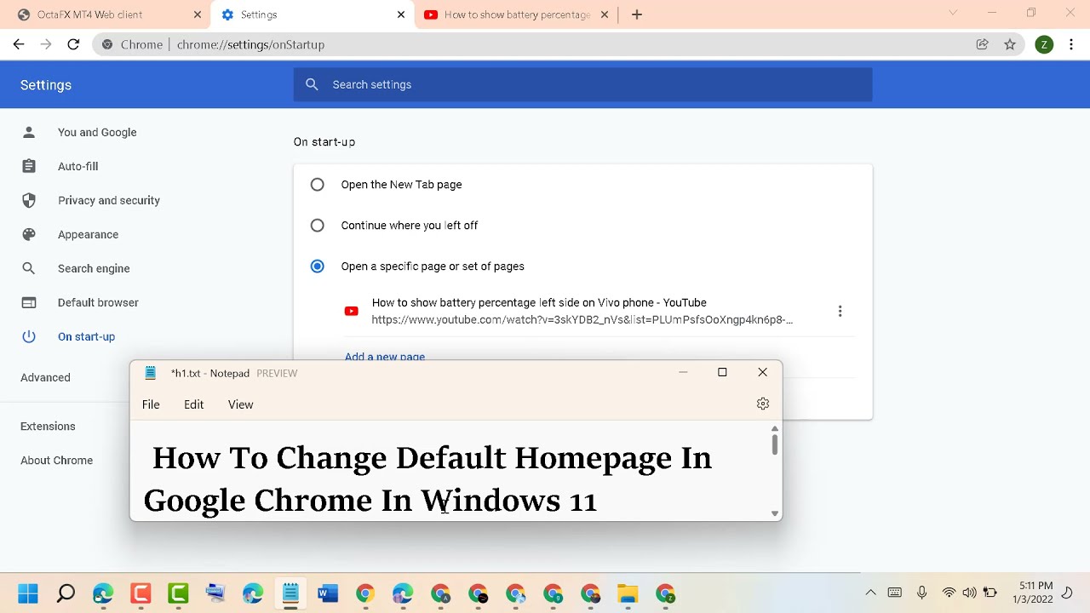Select "Open a specific page or set of pages"

(x=318, y=266)
